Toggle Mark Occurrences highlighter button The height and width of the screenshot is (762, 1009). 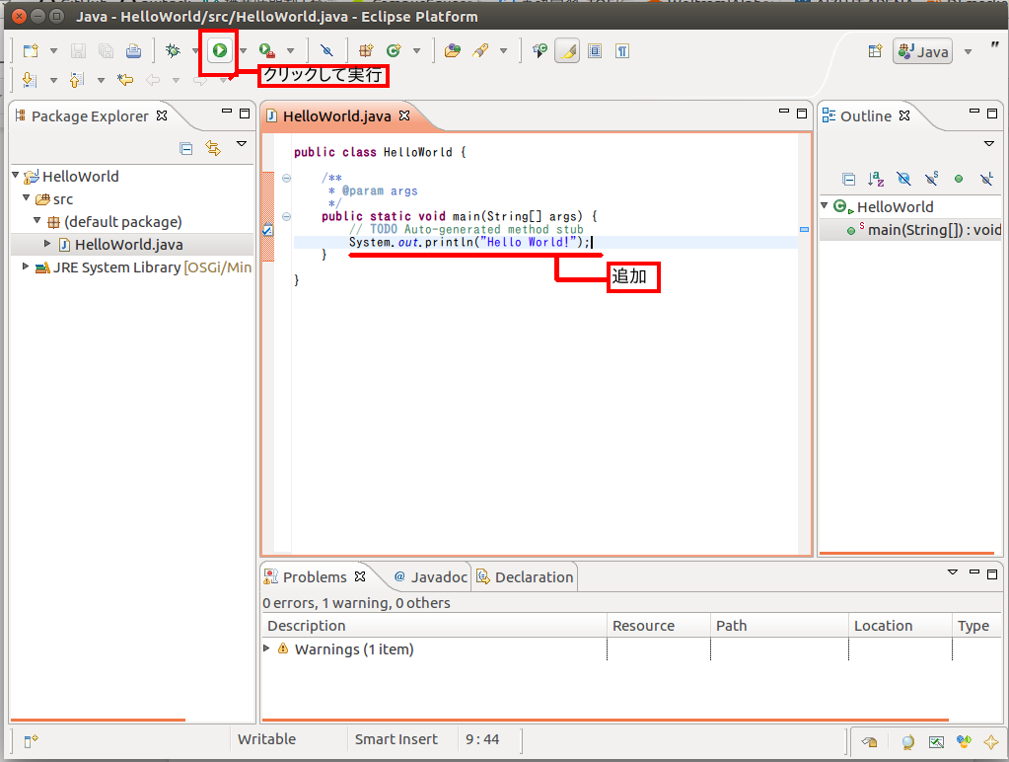(567, 51)
